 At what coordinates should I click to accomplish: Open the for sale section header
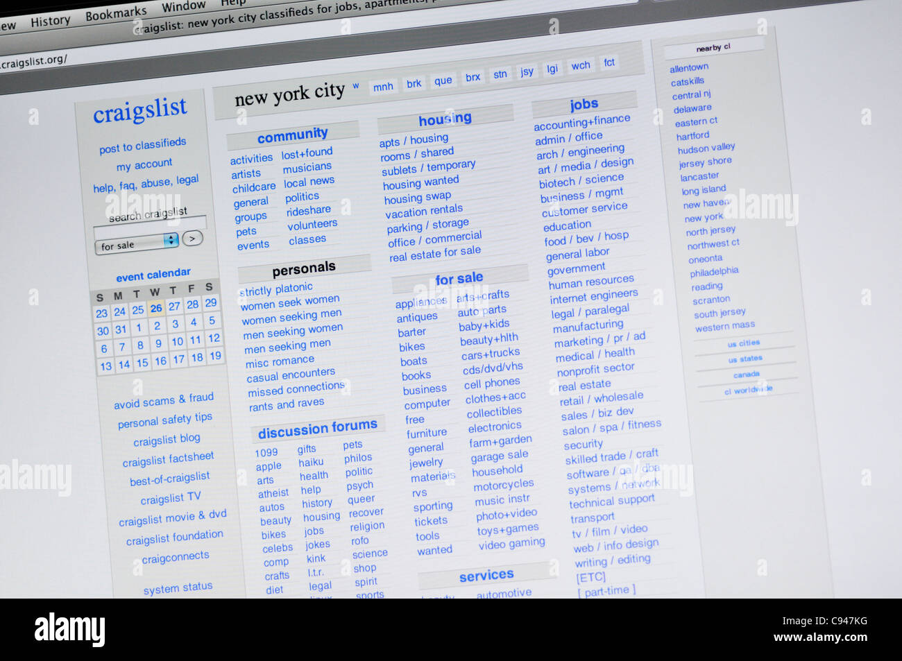coord(459,279)
